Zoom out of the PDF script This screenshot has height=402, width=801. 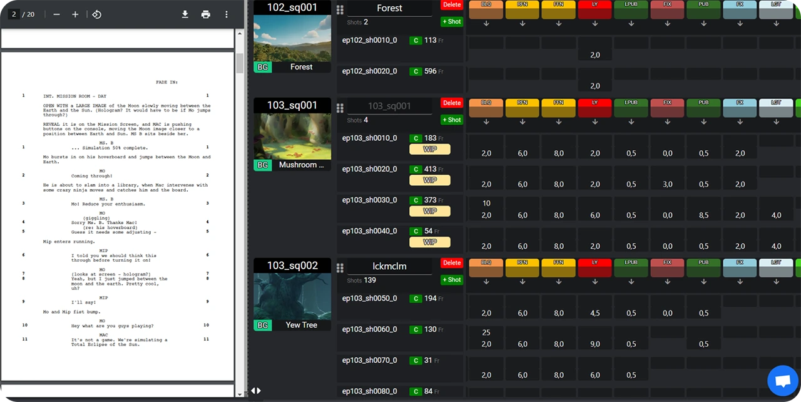point(57,14)
